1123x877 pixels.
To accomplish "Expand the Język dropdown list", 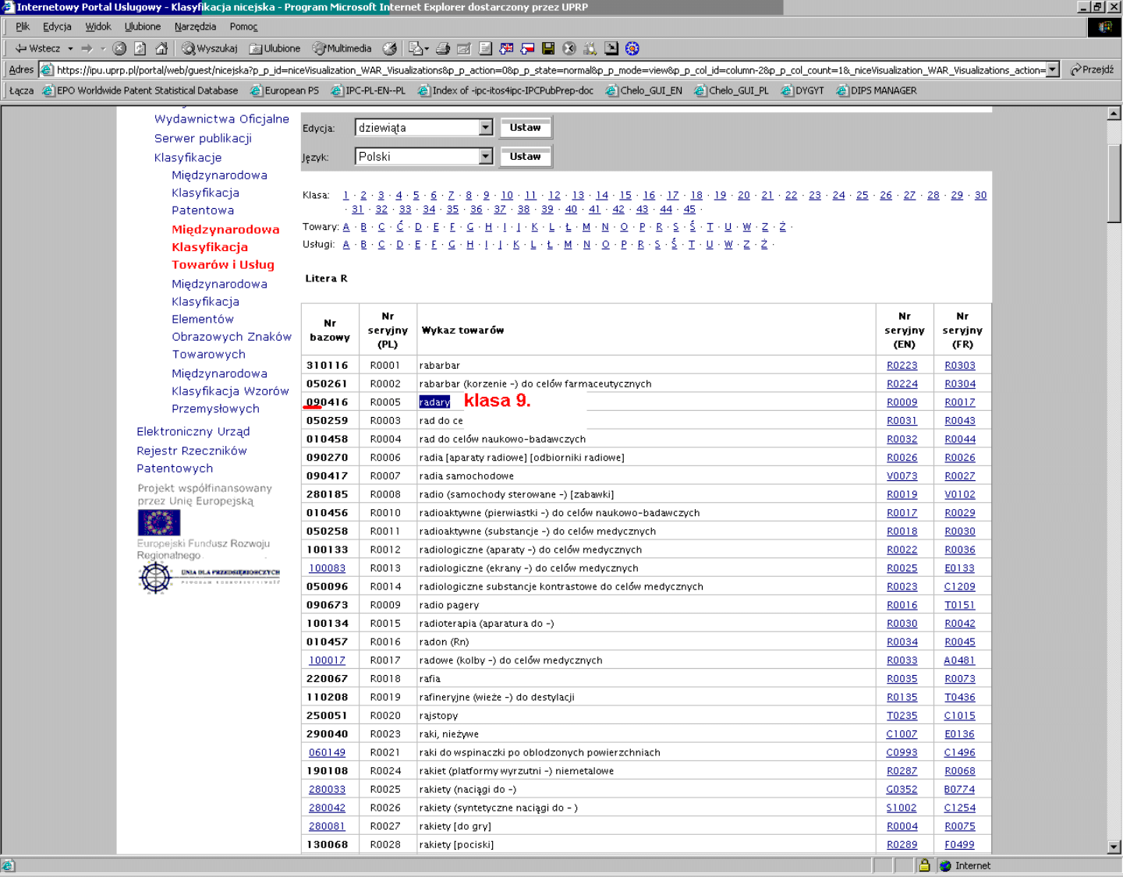I will (485, 157).
